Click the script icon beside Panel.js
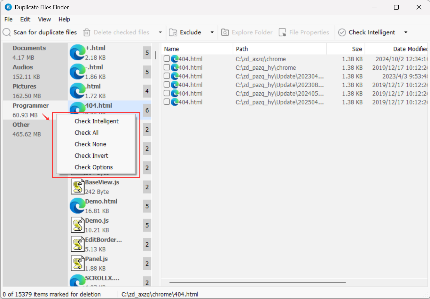430x299 pixels. tap(77, 263)
